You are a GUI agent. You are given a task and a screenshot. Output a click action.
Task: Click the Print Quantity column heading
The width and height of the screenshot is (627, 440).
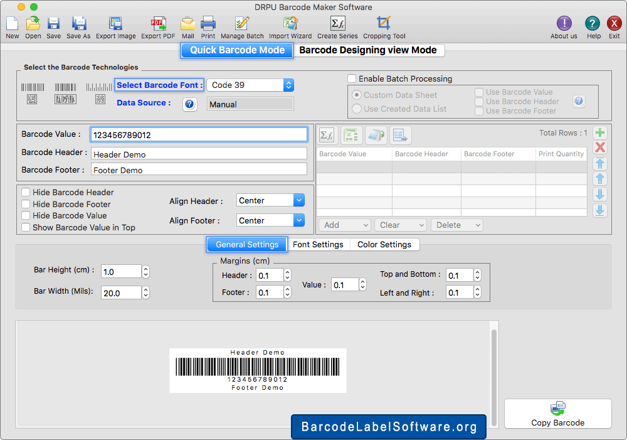561,154
